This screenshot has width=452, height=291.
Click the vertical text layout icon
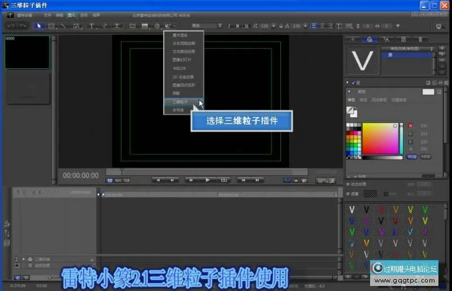click(x=340, y=26)
